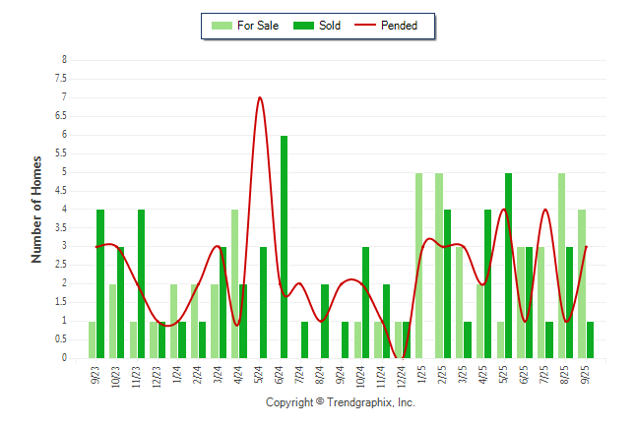Toggle the For Sale series legend label
This screenshot has width=636, height=427.
(x=261, y=26)
